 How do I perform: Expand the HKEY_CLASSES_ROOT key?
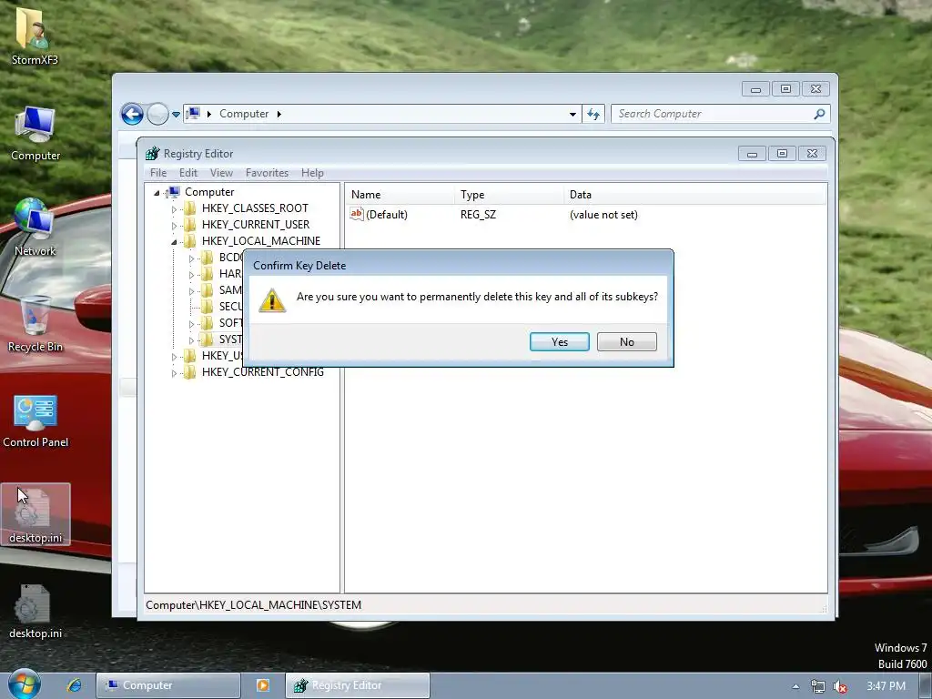174,209
